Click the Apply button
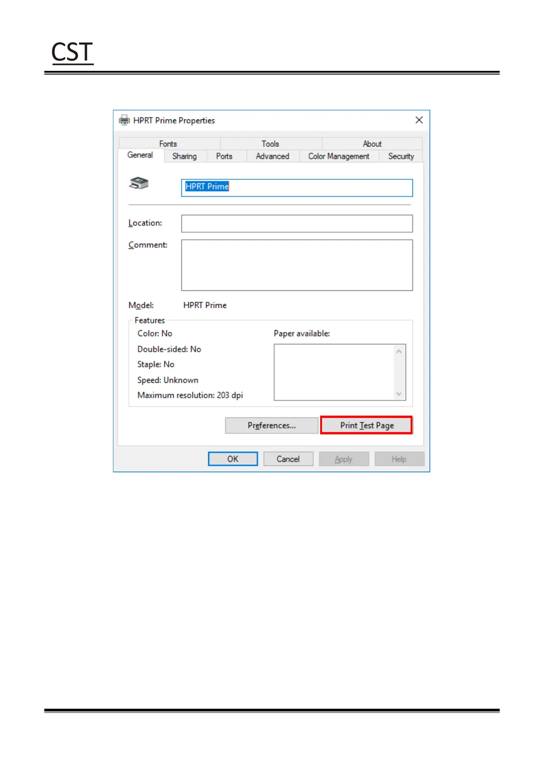This screenshot has height=770, width=544. click(x=344, y=459)
